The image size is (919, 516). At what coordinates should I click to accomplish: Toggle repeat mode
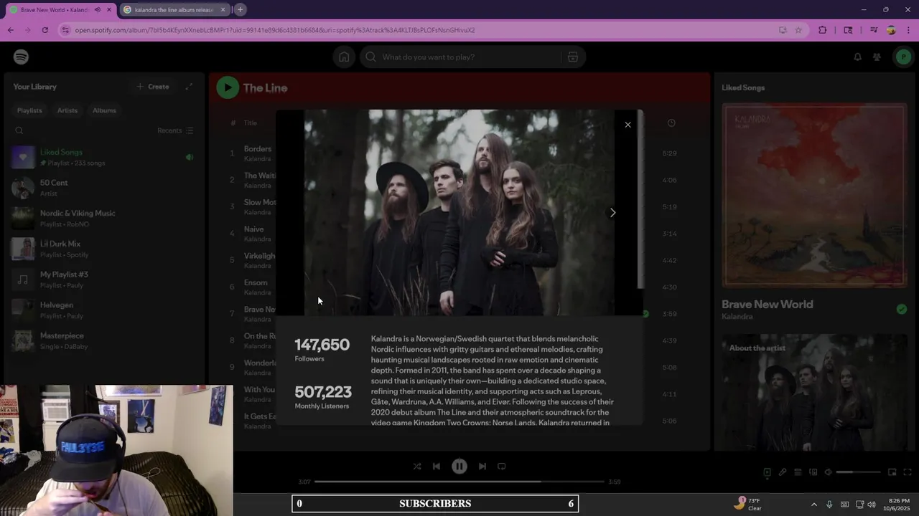[x=502, y=466]
